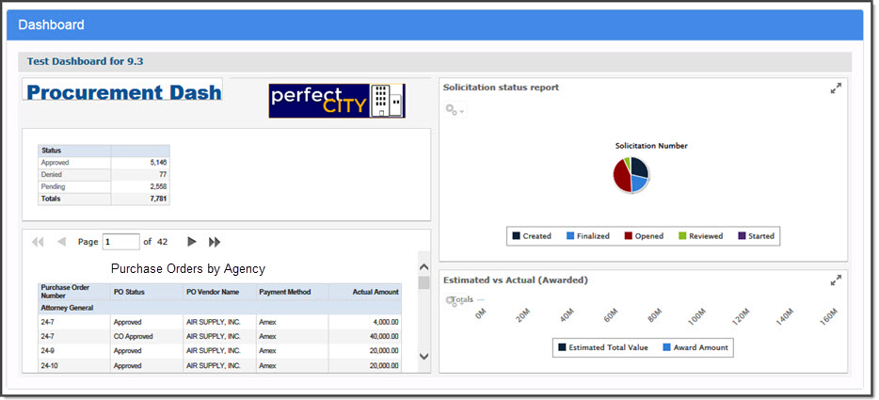Image resolution: width=879 pixels, height=400 pixels.
Task: Click the Reviewed legend color swatch
Action: click(x=682, y=236)
